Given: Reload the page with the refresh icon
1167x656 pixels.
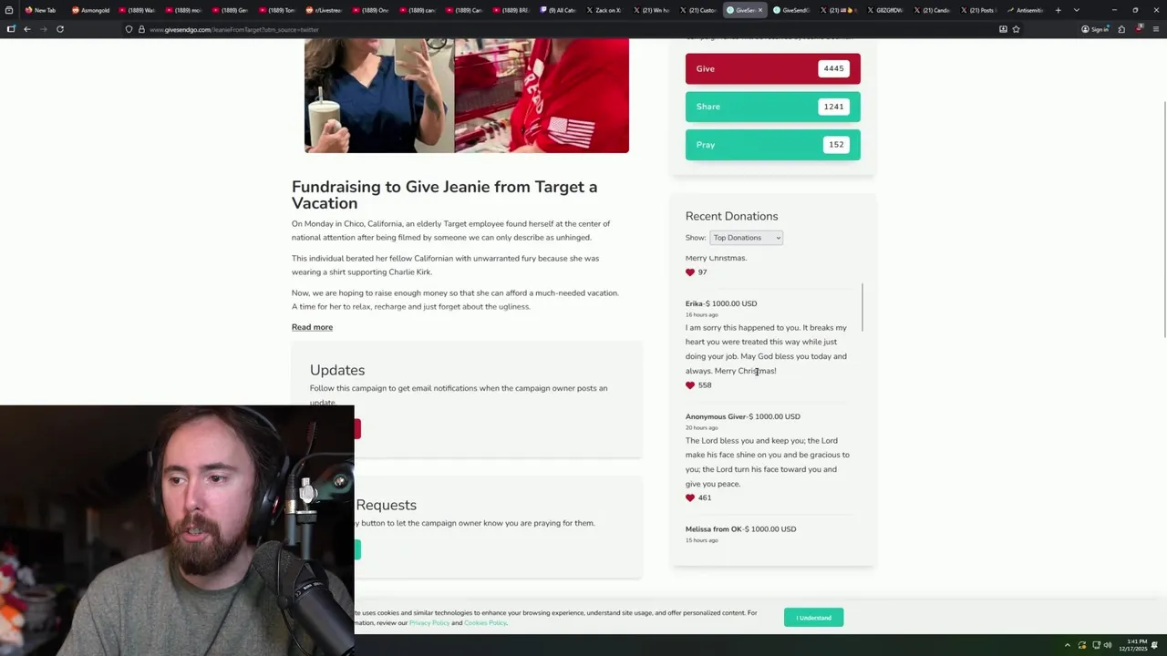Looking at the screenshot, I should click(60, 29).
